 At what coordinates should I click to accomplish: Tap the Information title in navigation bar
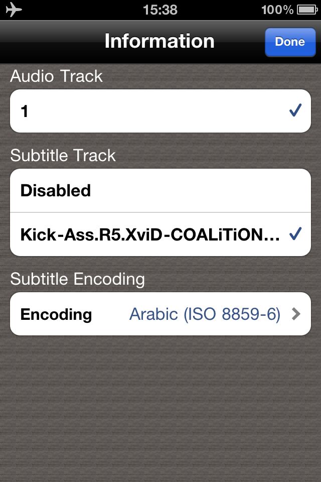159,41
